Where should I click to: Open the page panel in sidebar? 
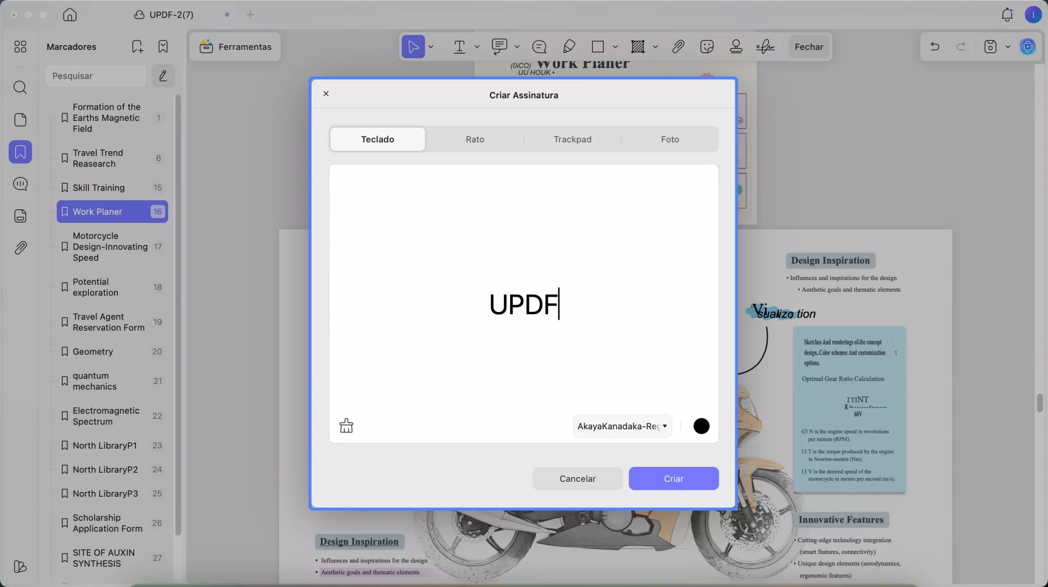click(20, 120)
